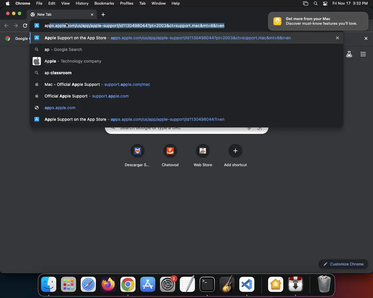Open the Apple menu
This screenshot has width=373, height=298.
(8, 3)
